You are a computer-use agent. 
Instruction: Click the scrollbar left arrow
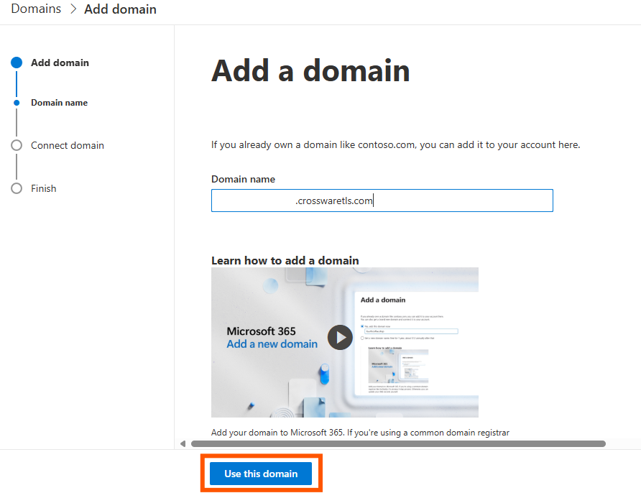click(x=183, y=443)
